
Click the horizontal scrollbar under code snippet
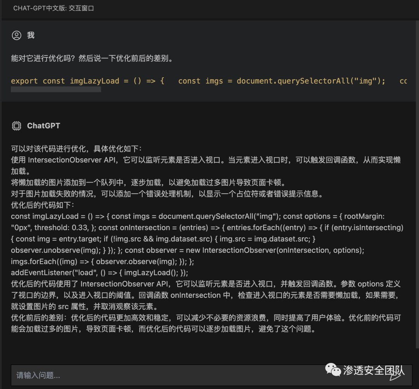pos(56,90)
